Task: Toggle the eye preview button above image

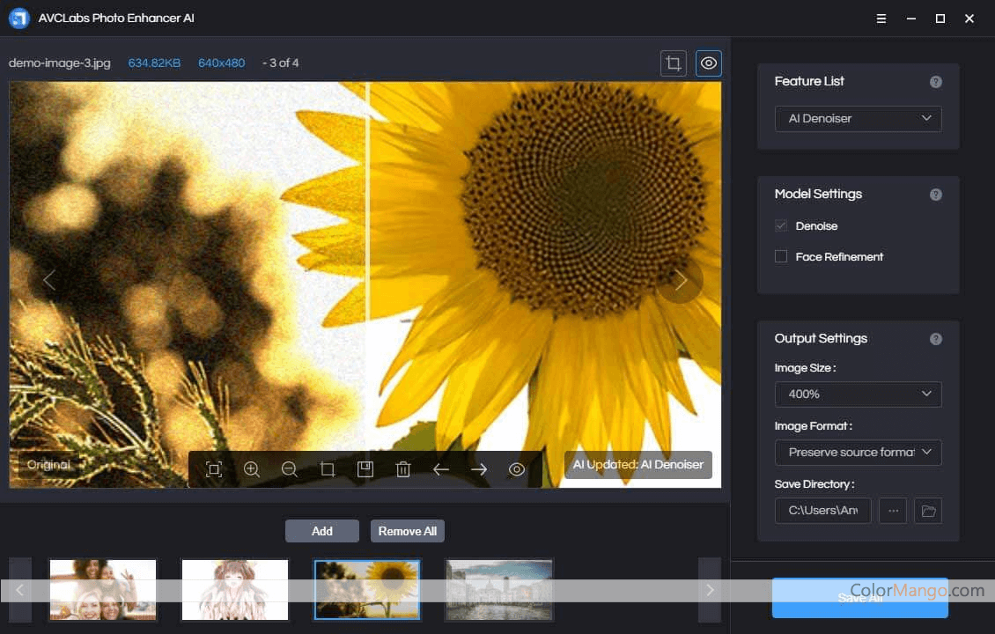Action: (x=709, y=63)
